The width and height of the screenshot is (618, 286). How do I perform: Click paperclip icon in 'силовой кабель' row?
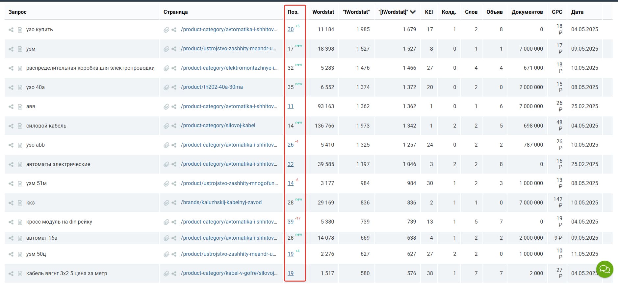166,126
